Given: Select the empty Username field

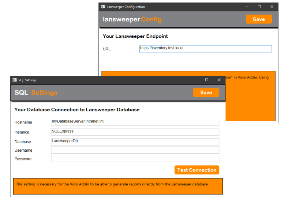Looking at the screenshot, I should pos(135,150).
